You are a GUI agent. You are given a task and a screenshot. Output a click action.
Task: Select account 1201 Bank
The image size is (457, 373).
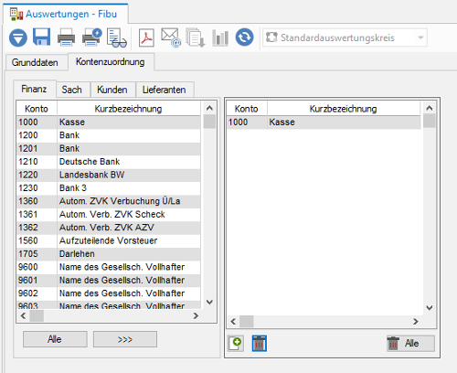click(109, 148)
